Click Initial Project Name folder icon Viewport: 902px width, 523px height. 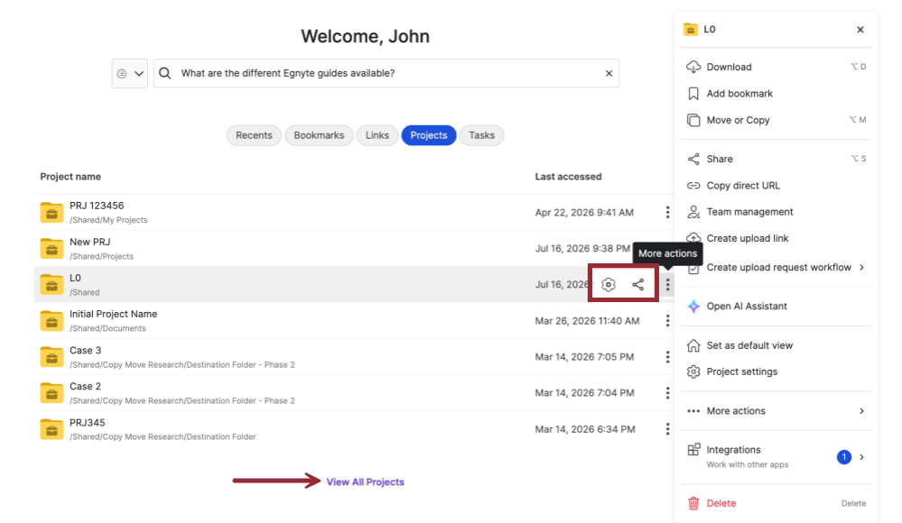click(51, 321)
